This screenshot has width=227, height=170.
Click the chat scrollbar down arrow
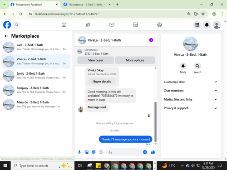(155, 144)
